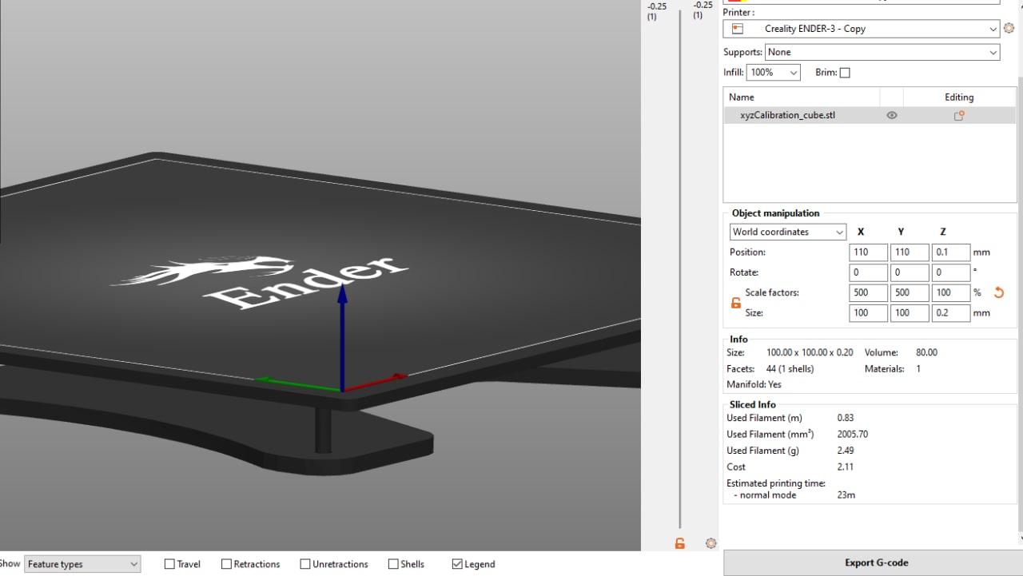Screen dimensions: 1023x576
Task: Click the Size X input field
Action: pyautogui.click(x=869, y=313)
